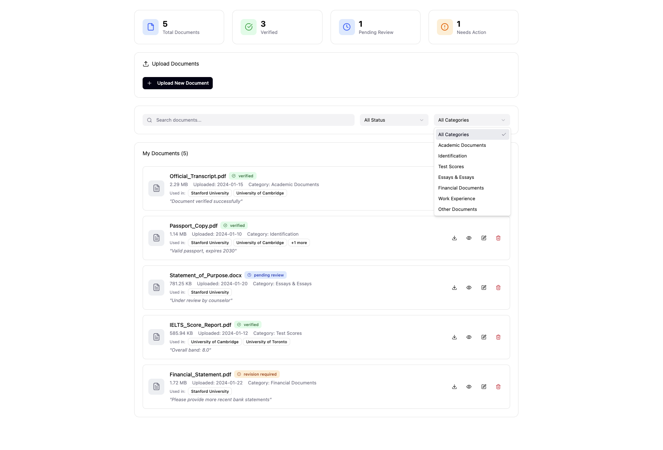
Task: Click the trash icon for IELTS_Score_Report.pdf
Action: (498, 337)
